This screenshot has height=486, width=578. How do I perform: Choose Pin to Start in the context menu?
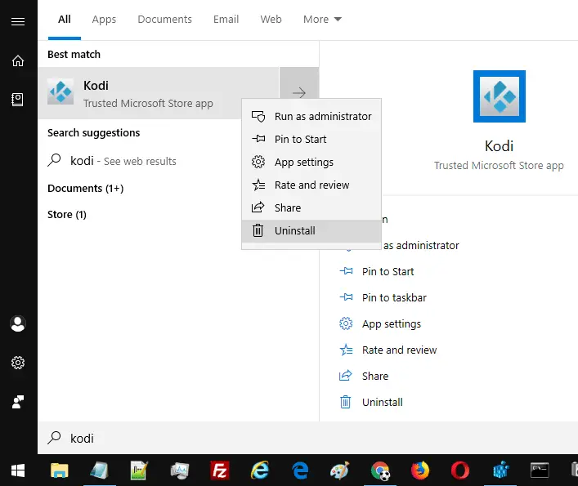coord(311,139)
